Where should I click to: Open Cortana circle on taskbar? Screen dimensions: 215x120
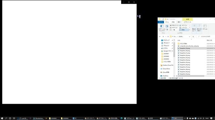[x=10, y=118]
